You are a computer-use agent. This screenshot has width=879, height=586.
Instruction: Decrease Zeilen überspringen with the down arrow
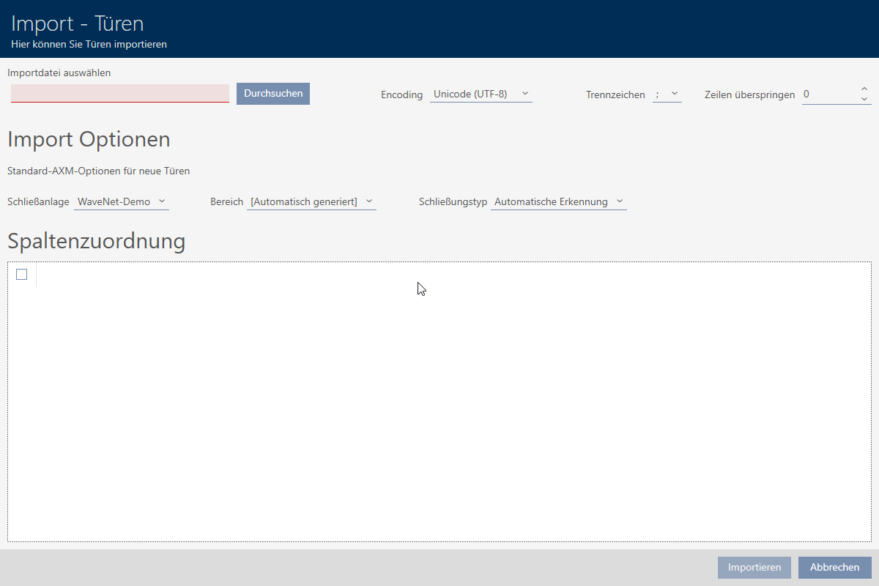864,99
